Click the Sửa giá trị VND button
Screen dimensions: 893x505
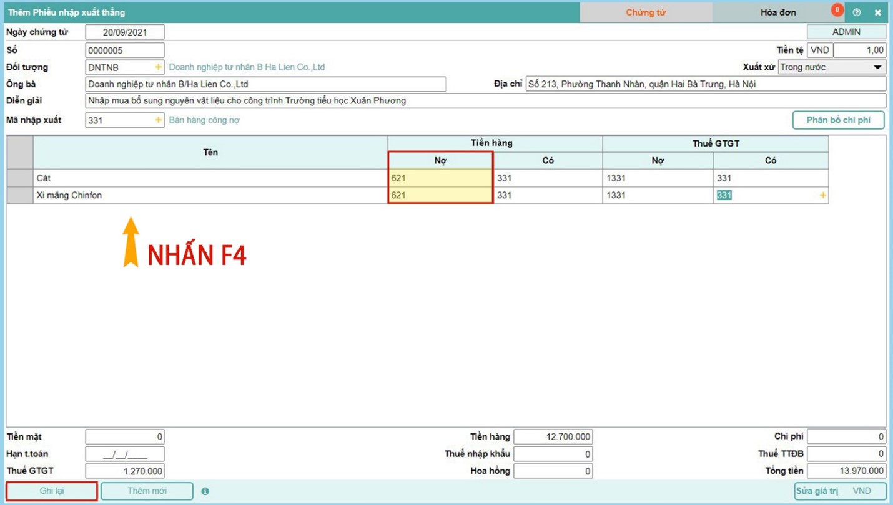click(x=840, y=491)
